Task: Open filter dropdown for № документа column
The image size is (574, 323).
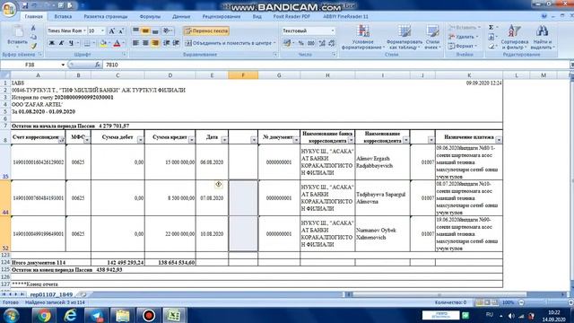Action: coord(296,140)
